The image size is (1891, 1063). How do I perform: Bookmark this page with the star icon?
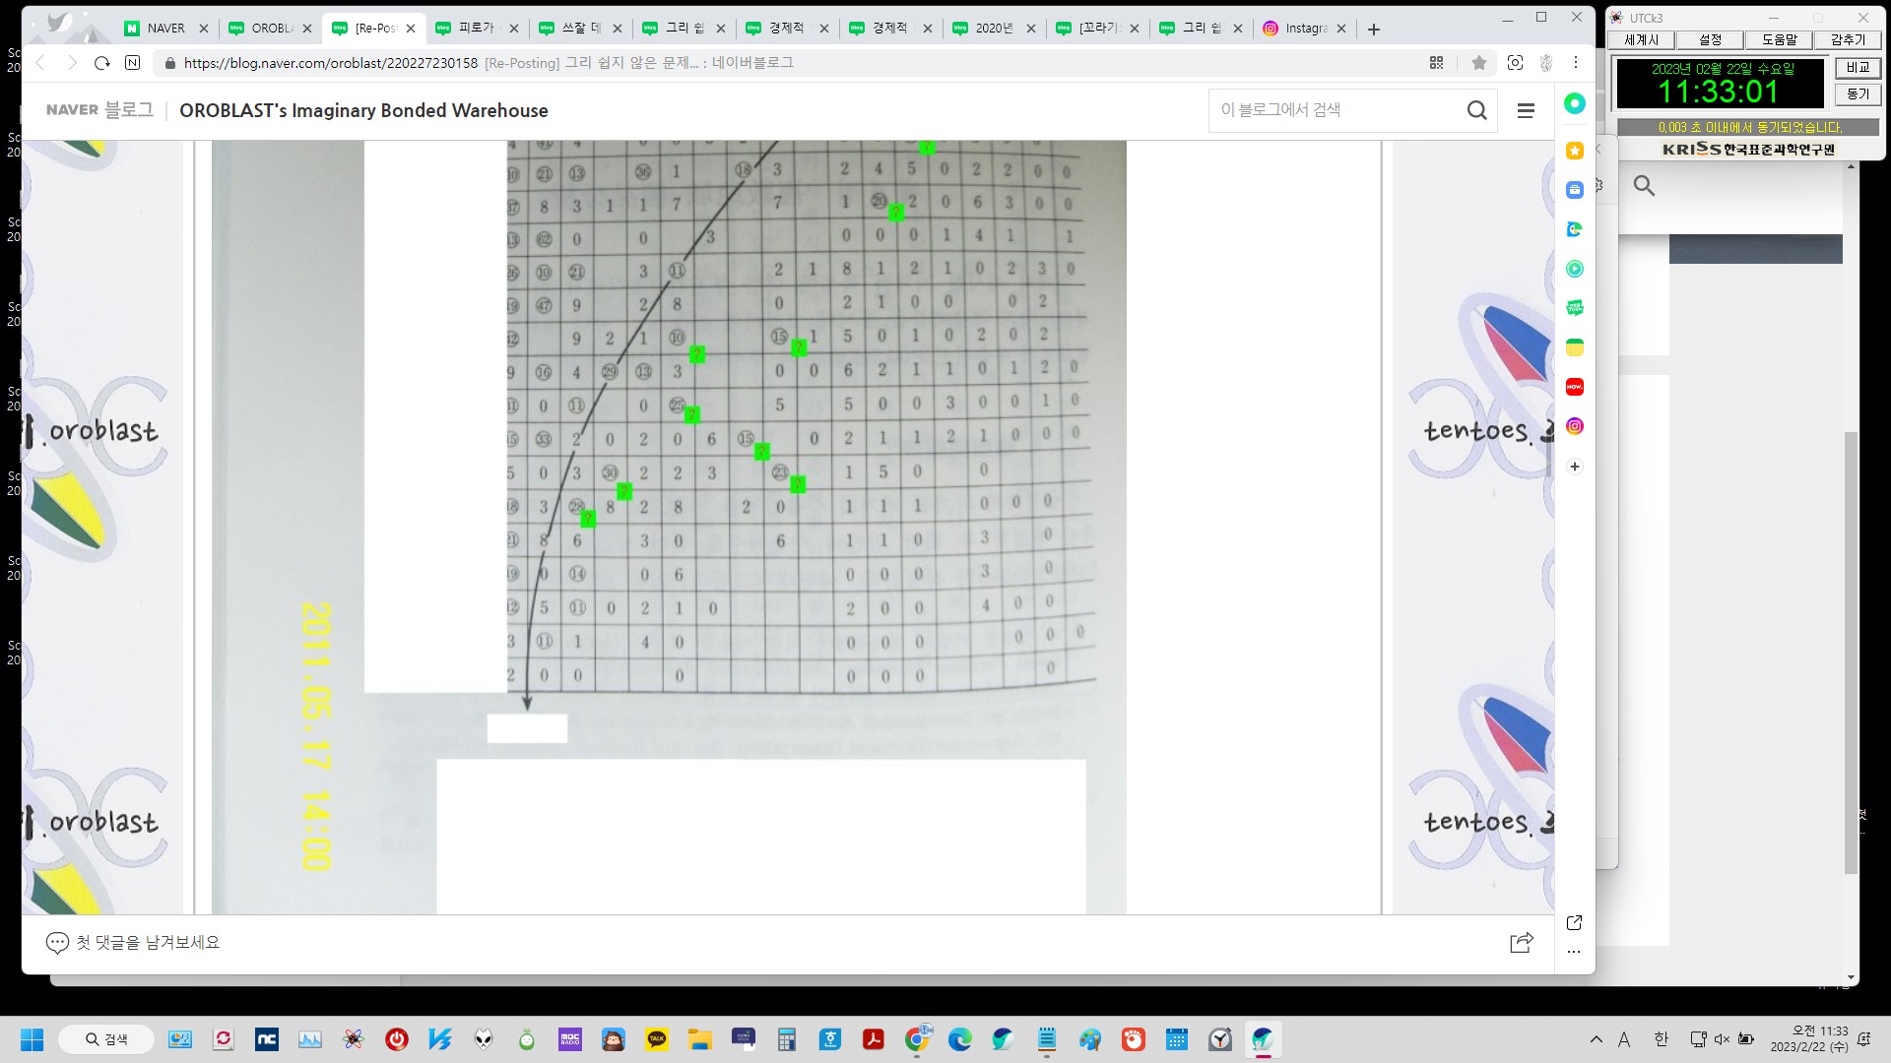1478,63
